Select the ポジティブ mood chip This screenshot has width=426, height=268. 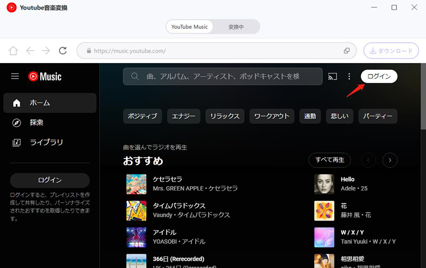(x=142, y=116)
